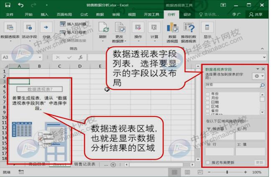This screenshot has width=271, height=177.
Task: Check the 省份 field checkbox
Action: point(207,110)
